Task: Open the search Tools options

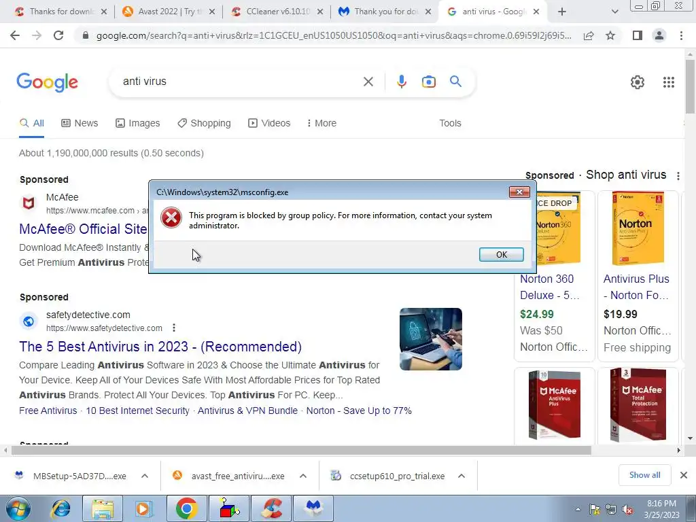Action: [450, 123]
